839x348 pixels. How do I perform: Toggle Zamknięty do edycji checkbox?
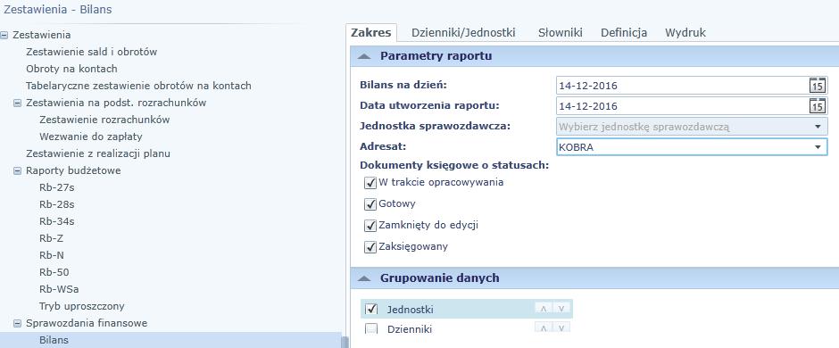coord(370,226)
